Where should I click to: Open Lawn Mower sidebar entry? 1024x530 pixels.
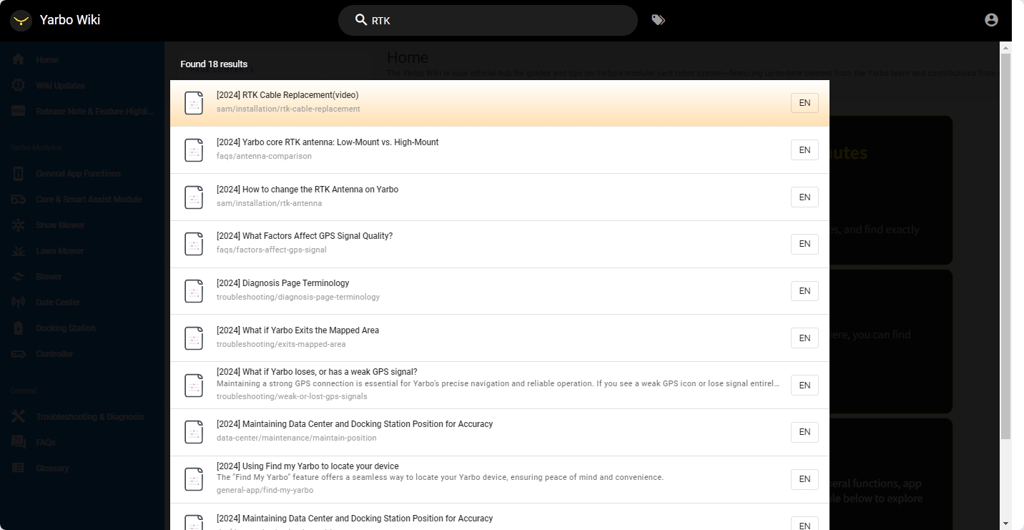coord(82,251)
